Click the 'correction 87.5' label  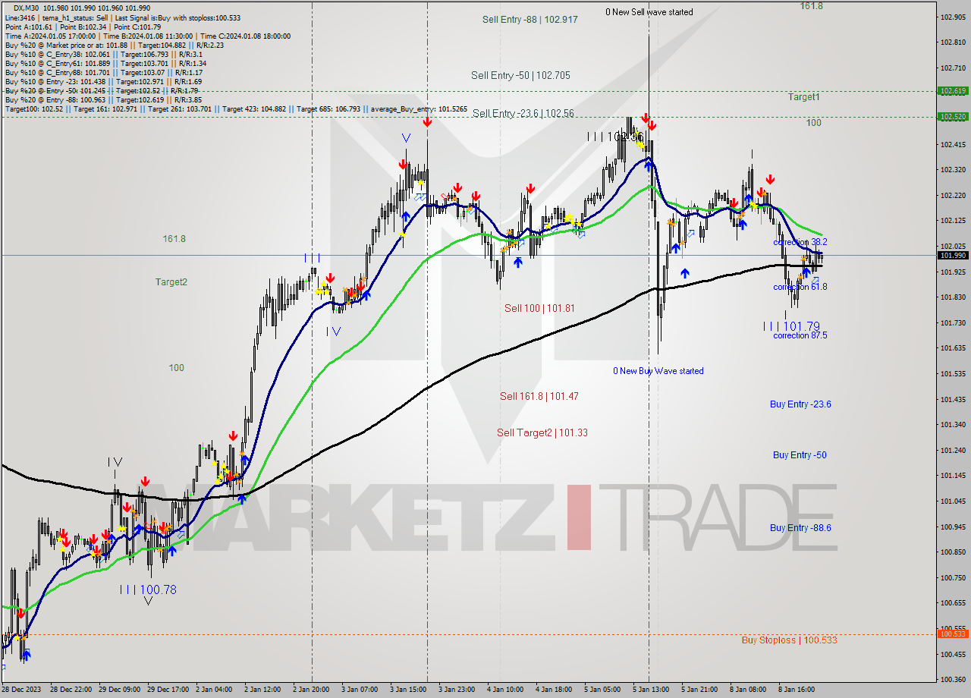tap(800, 335)
